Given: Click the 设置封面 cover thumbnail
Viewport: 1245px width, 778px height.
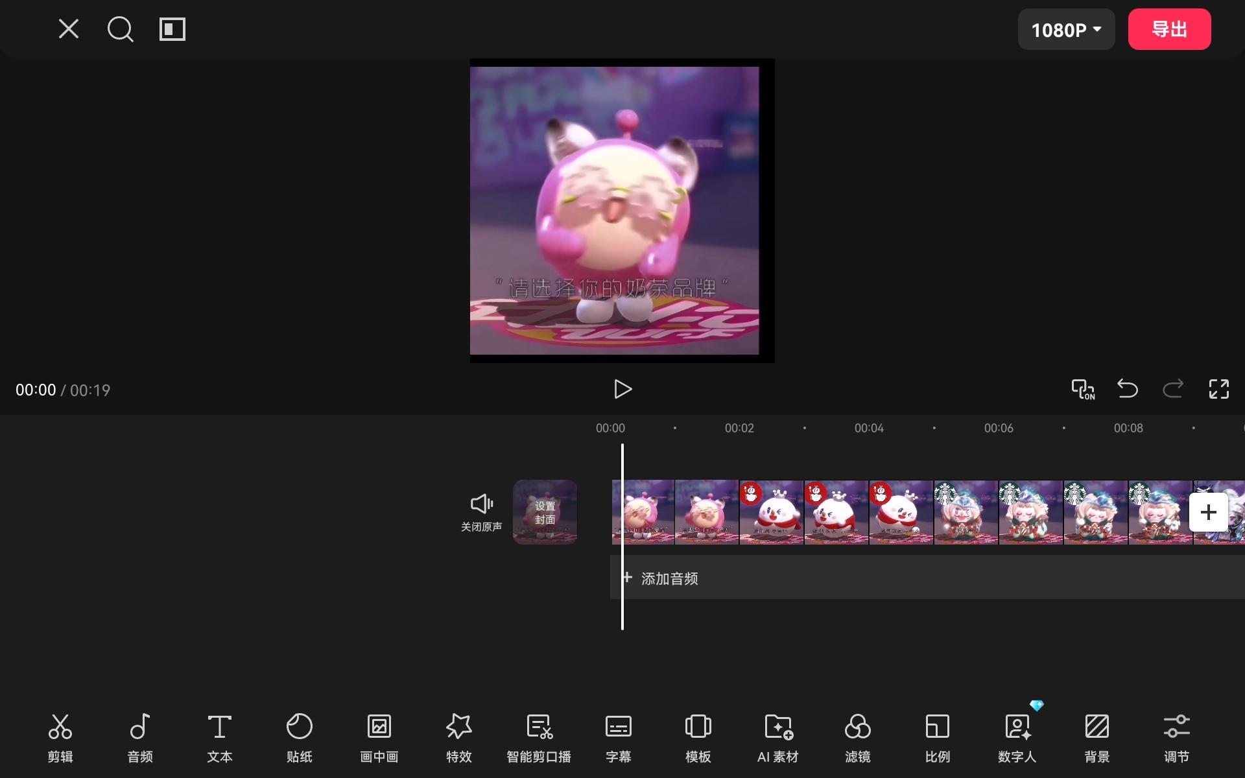Looking at the screenshot, I should tap(545, 512).
